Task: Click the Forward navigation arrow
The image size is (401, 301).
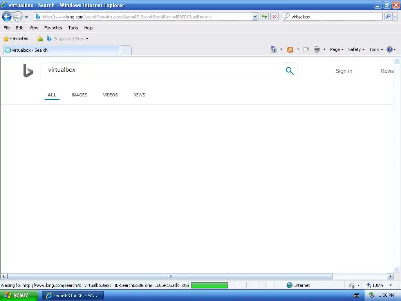Action: tap(18, 17)
